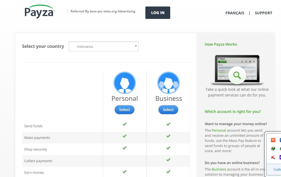This screenshot has width=281, height=177.
Task: Click "Do you have an online business?" text
Action: tap(232, 163)
